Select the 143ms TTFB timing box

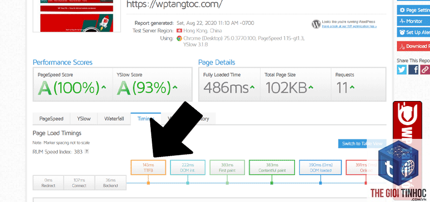pyautogui.click(x=148, y=167)
